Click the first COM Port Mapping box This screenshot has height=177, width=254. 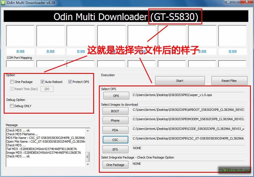pyautogui.click(x=20, y=64)
